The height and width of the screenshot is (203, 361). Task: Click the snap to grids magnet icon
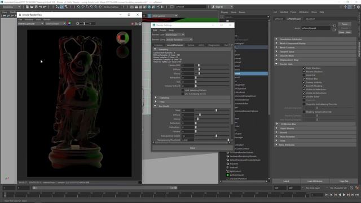coord(78,7)
